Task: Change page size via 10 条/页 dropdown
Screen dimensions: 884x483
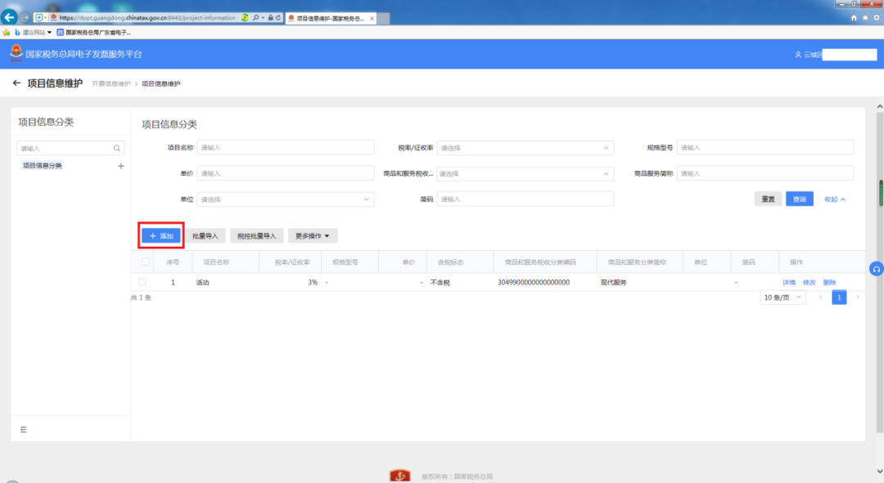Action: coord(783,297)
